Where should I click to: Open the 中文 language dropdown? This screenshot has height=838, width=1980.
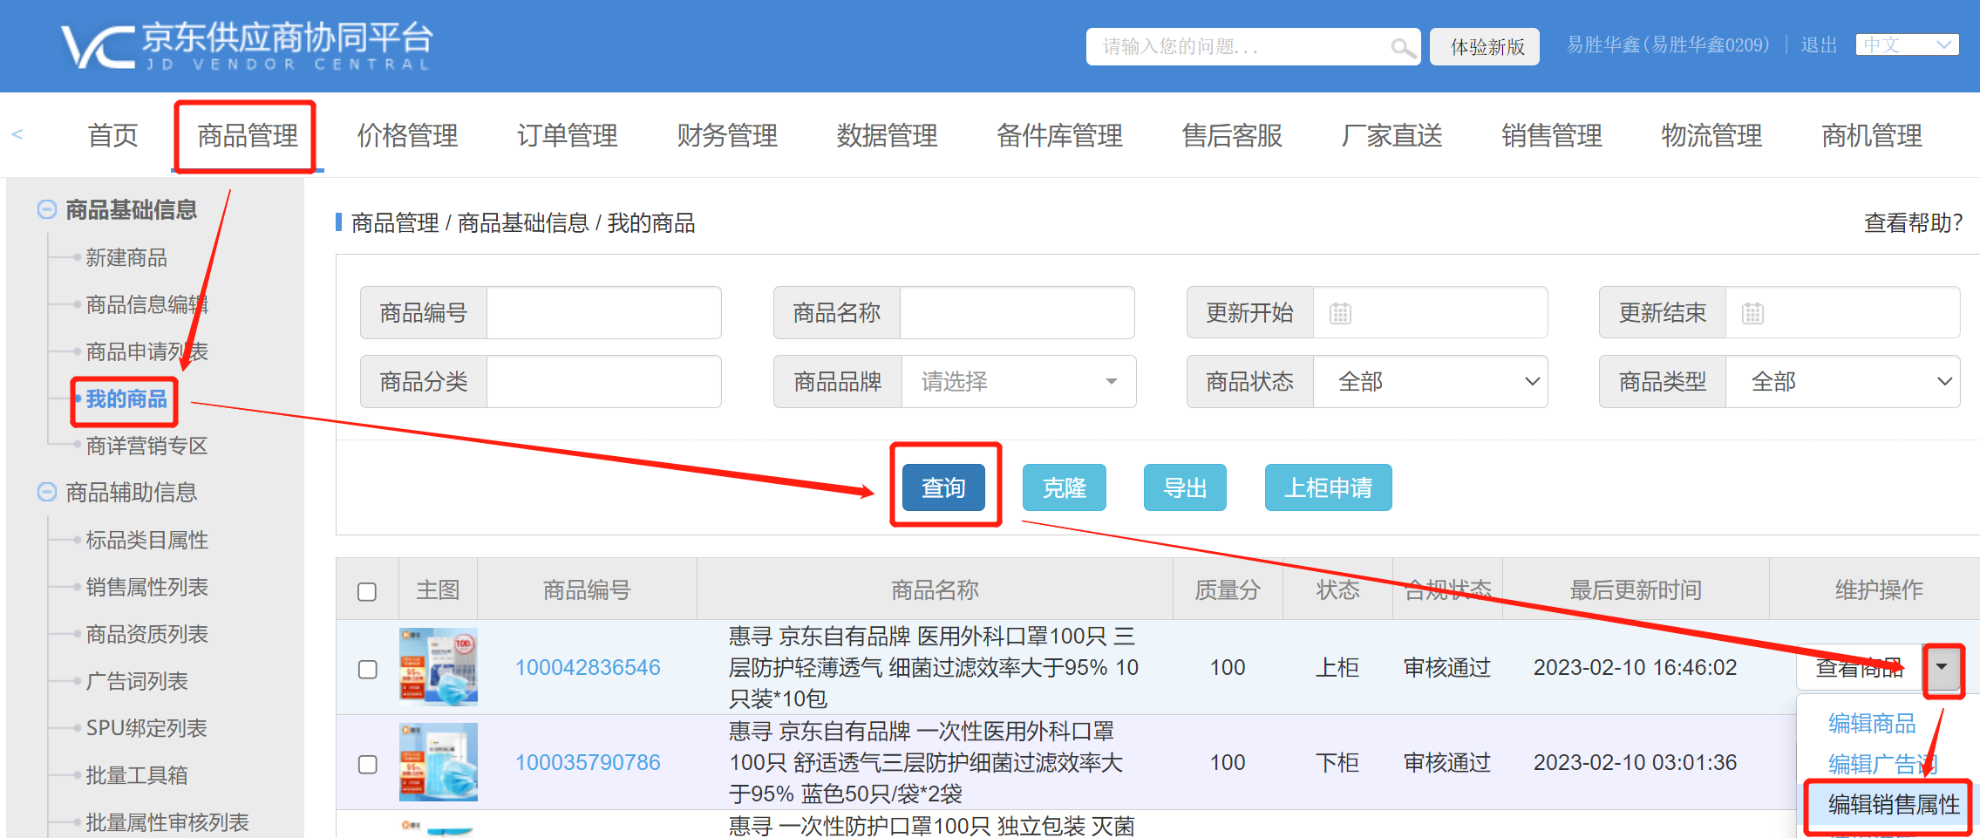coord(1907,44)
